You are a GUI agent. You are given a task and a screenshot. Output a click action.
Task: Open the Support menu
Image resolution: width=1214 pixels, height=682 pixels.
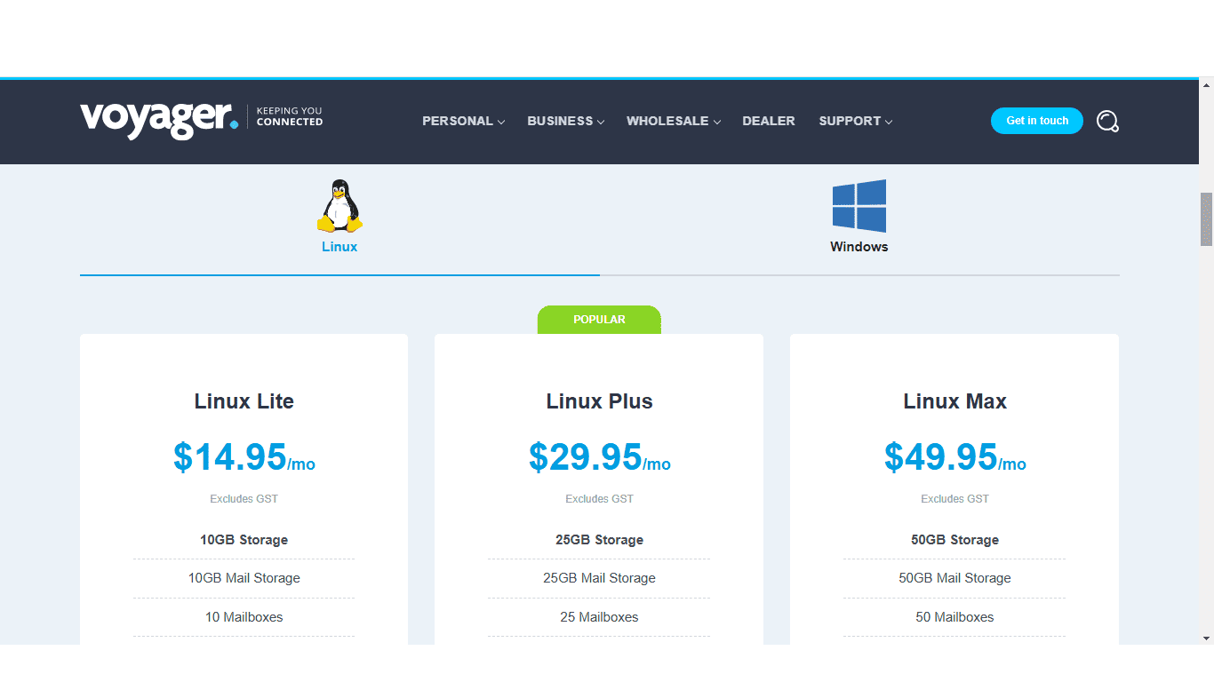(850, 121)
